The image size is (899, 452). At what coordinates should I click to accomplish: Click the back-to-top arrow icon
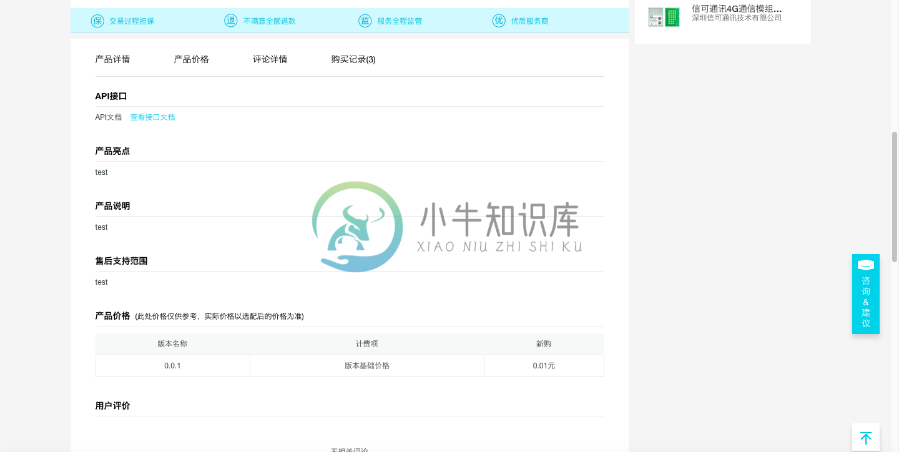(x=866, y=438)
